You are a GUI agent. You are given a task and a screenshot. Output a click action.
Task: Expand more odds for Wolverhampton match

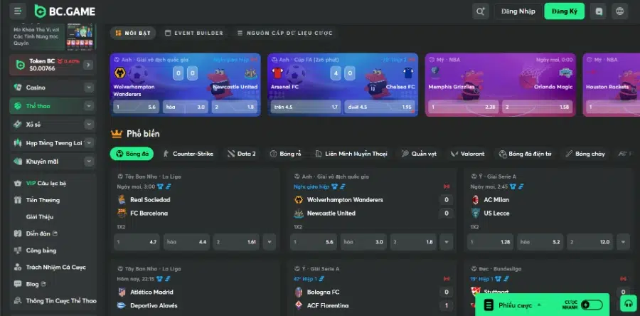pyautogui.click(x=447, y=242)
